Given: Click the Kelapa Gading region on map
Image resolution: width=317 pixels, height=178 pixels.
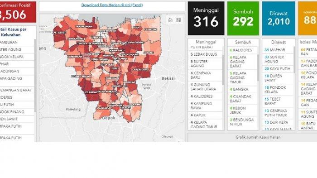Looking at the screenshot, I should click(x=134, y=43).
